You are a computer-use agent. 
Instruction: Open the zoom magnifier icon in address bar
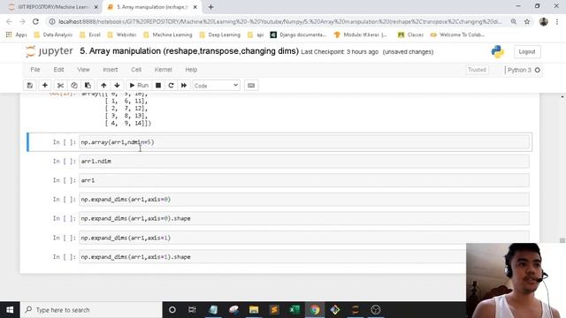coord(513,21)
